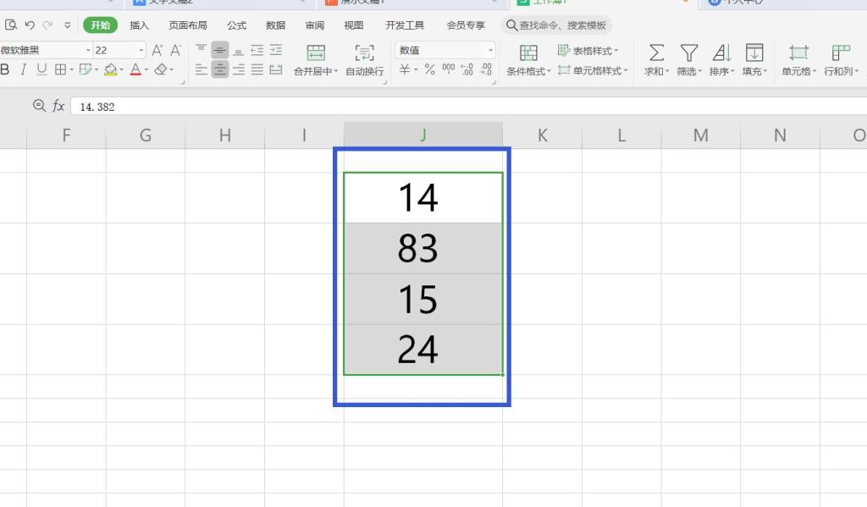Expand the font size 22 dropdown
The height and width of the screenshot is (507, 867).
click(141, 50)
